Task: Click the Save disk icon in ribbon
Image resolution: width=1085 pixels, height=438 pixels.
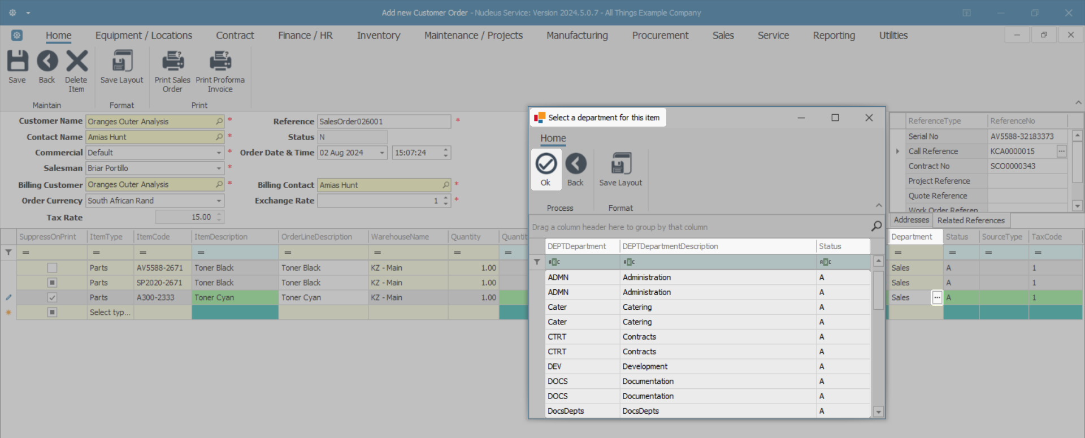Action: pos(17,61)
